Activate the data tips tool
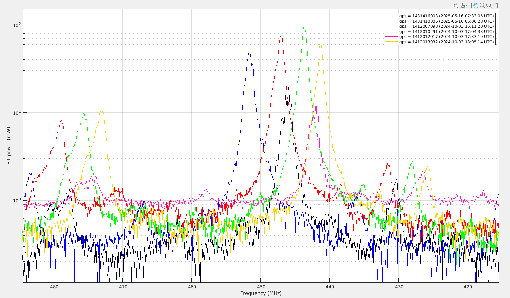The width and height of the screenshot is (510, 298). (x=469, y=5)
